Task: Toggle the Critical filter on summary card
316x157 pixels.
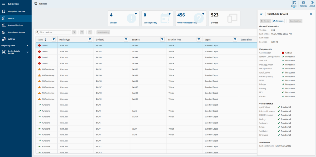Action: pyautogui.click(x=136, y=14)
